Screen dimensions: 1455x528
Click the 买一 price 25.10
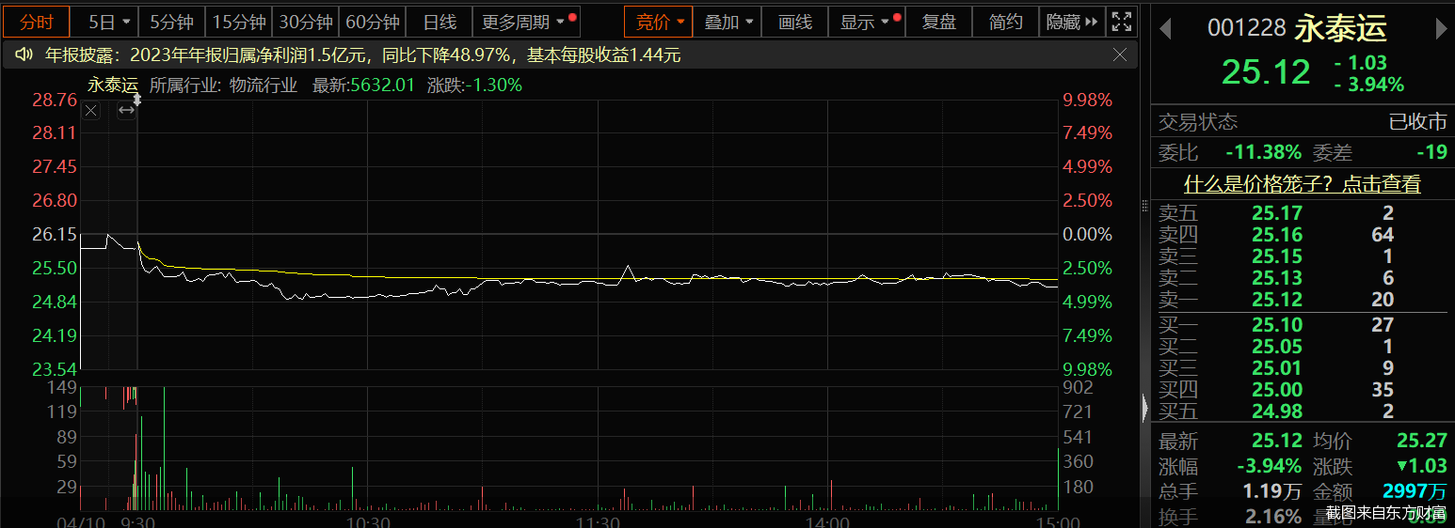(x=1277, y=325)
